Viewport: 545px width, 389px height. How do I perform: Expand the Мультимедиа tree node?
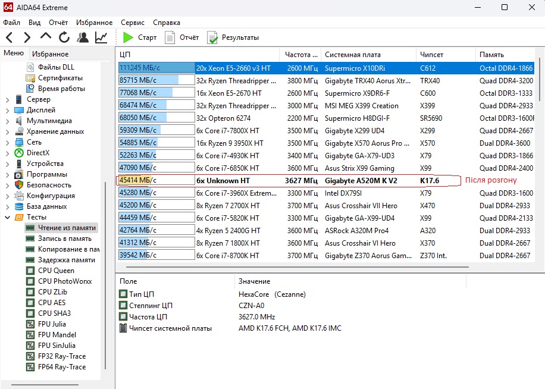pos(7,121)
